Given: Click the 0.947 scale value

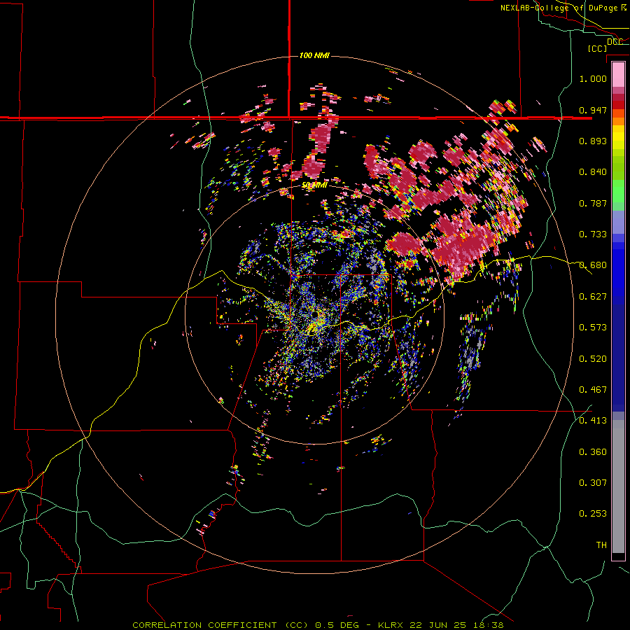Looking at the screenshot, I should tap(593, 110).
